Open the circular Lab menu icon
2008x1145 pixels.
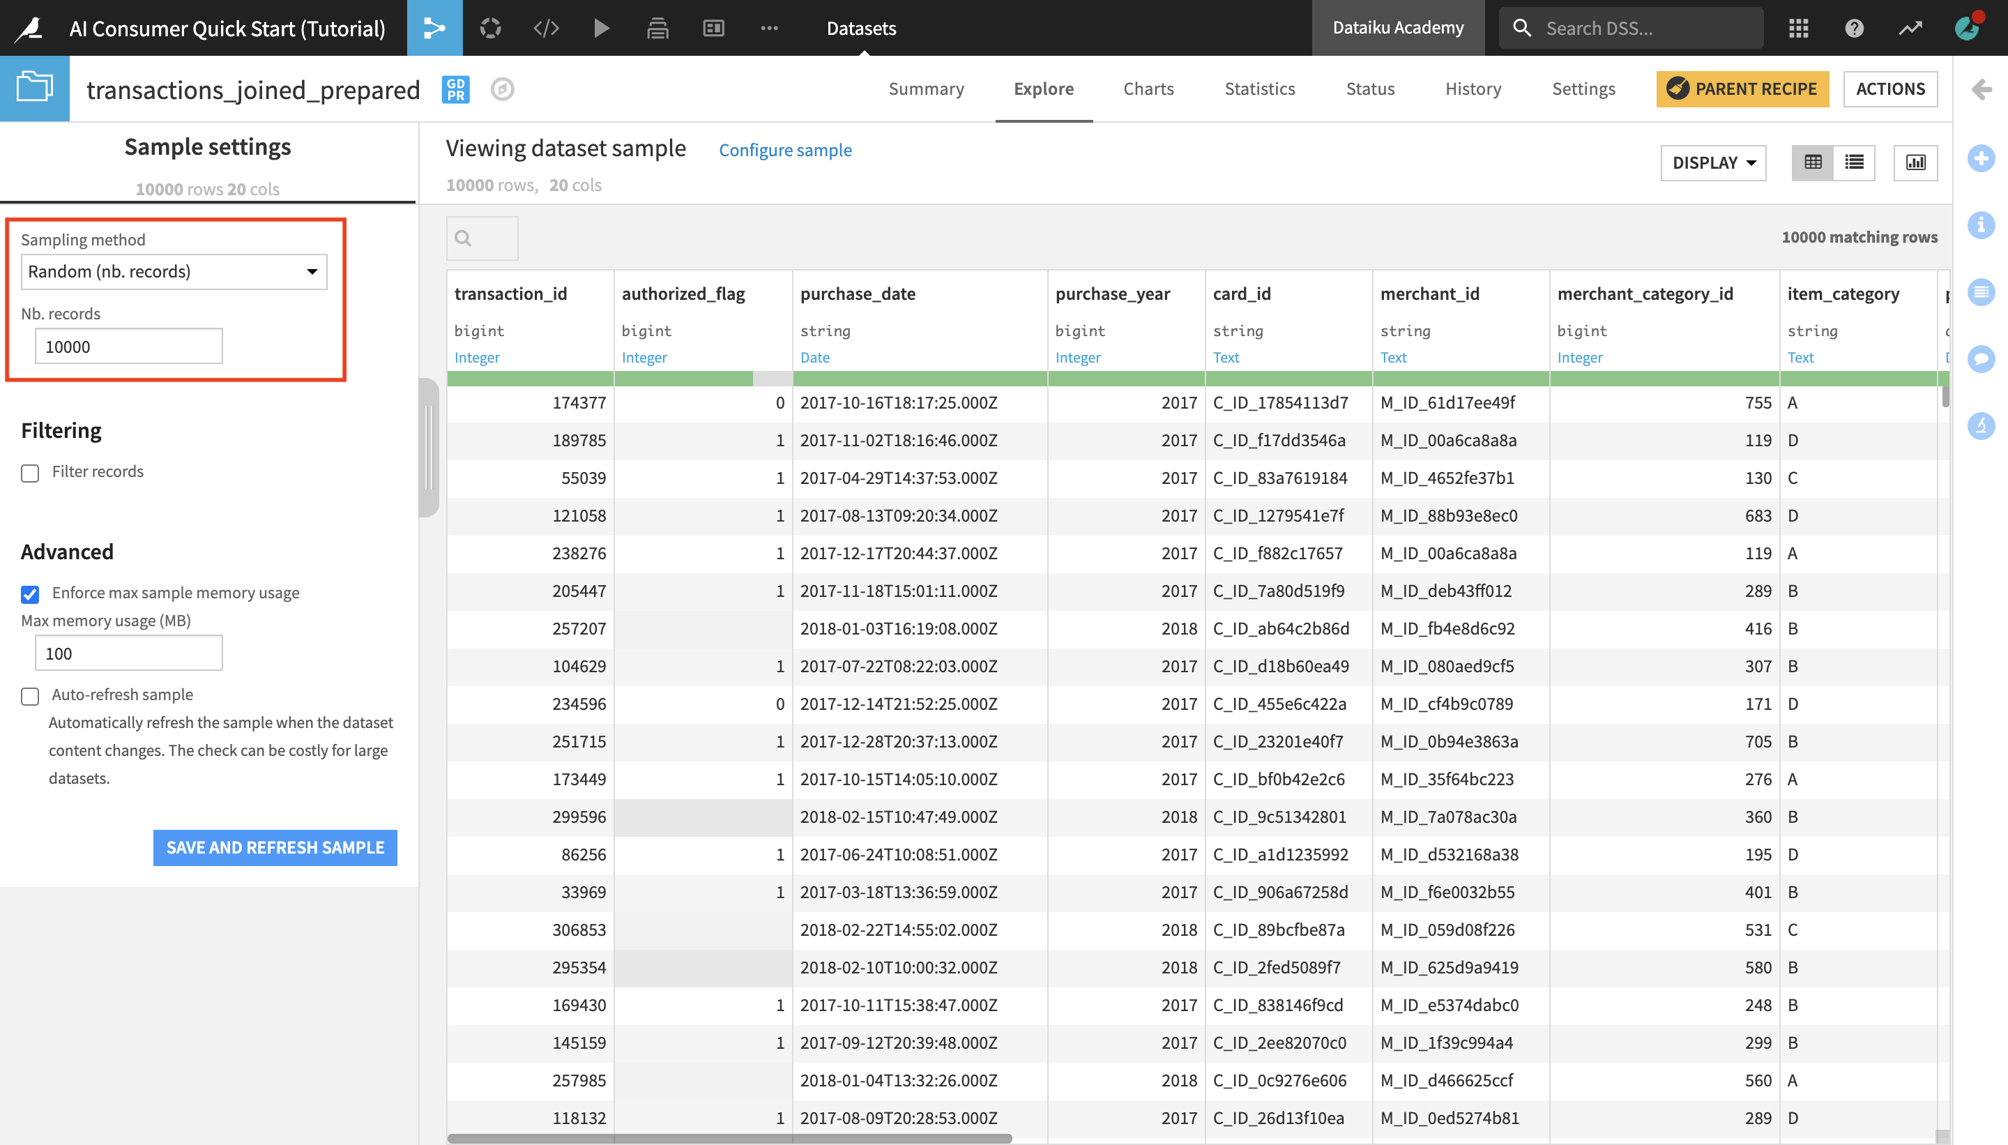tap(491, 29)
